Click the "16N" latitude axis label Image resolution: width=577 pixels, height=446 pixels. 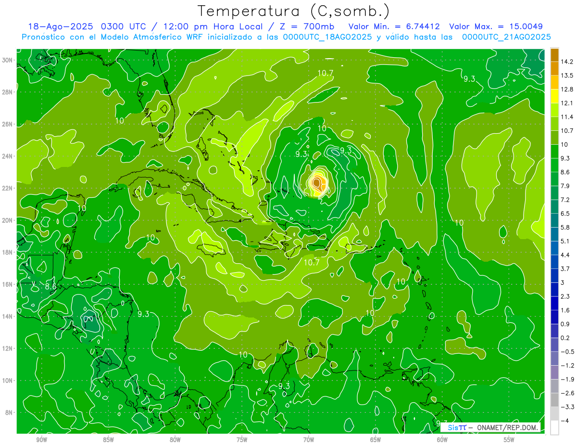[8, 284]
